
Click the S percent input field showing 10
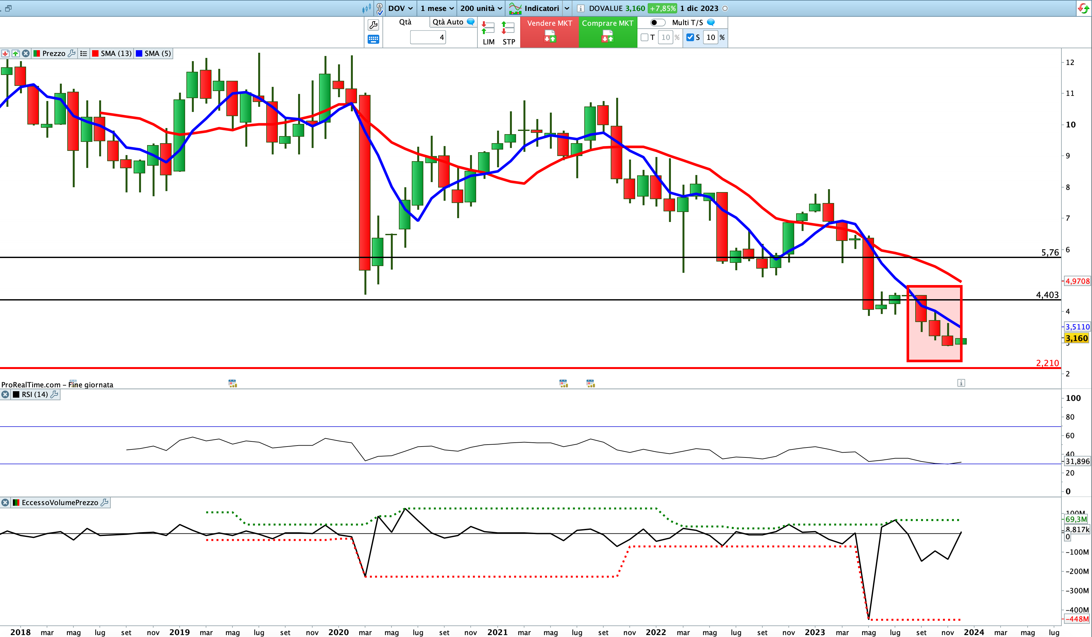[x=711, y=37]
